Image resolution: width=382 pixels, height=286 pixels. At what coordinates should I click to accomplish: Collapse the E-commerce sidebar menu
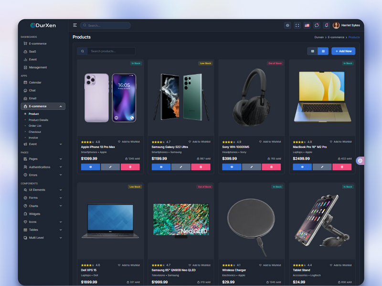pos(42,106)
